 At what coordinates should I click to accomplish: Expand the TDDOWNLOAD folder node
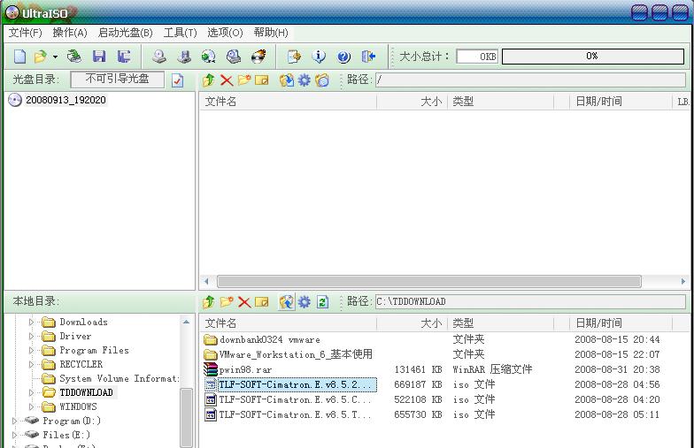pyautogui.click(x=31, y=392)
